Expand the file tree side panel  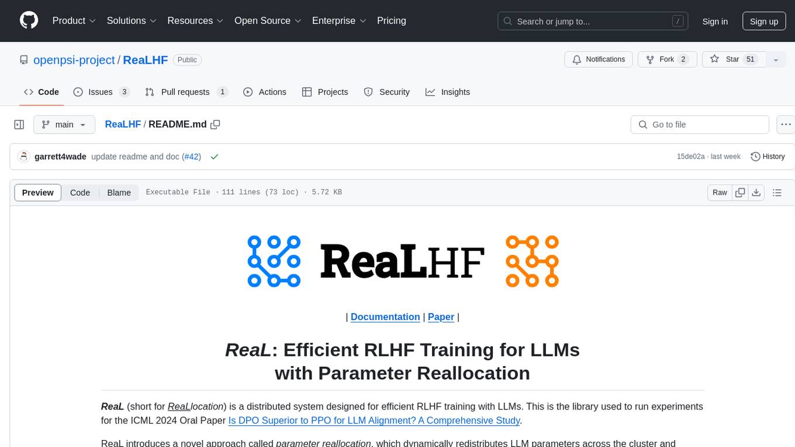coord(19,125)
